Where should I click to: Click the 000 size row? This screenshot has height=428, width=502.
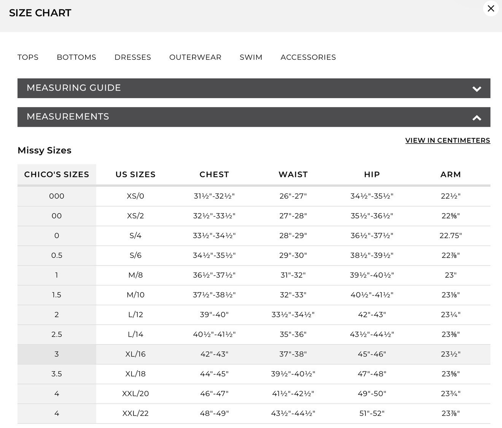(x=254, y=196)
